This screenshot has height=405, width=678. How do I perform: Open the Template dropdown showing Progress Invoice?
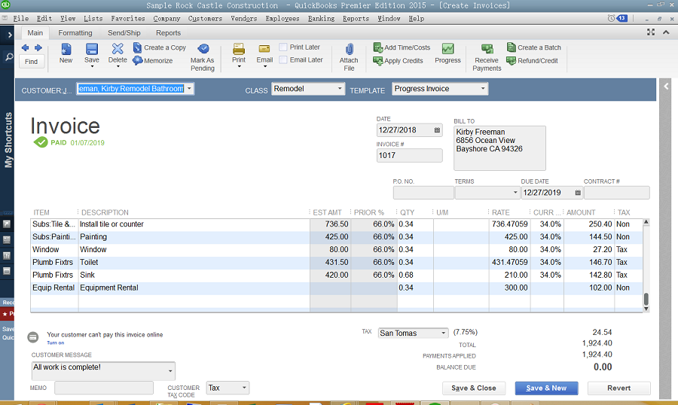tap(483, 89)
